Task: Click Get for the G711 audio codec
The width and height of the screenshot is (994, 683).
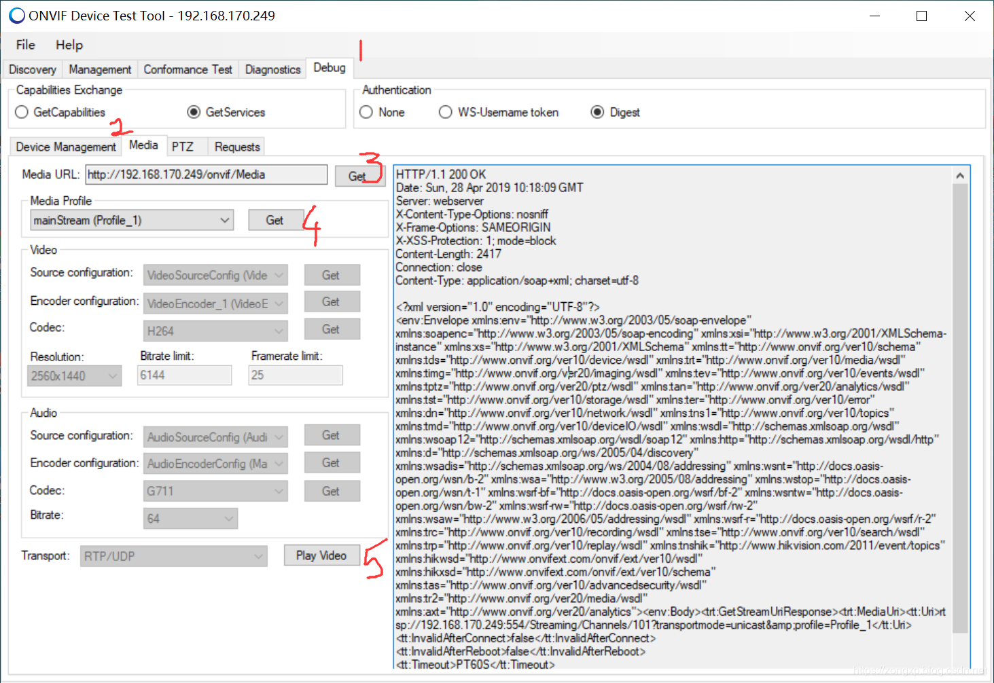Action: 331,491
